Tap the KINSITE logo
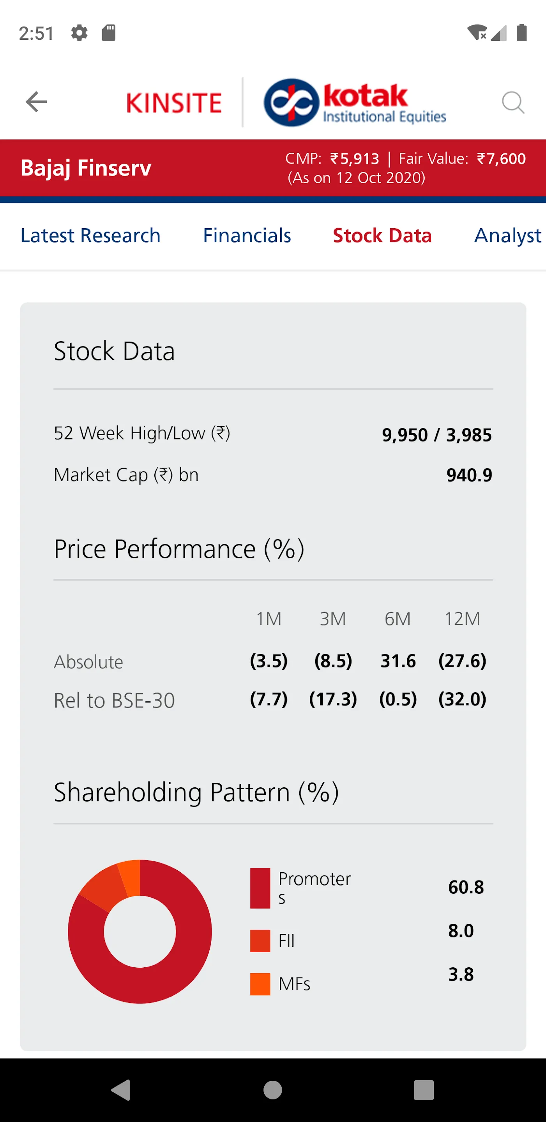This screenshot has height=1122, width=546. pyautogui.click(x=174, y=103)
